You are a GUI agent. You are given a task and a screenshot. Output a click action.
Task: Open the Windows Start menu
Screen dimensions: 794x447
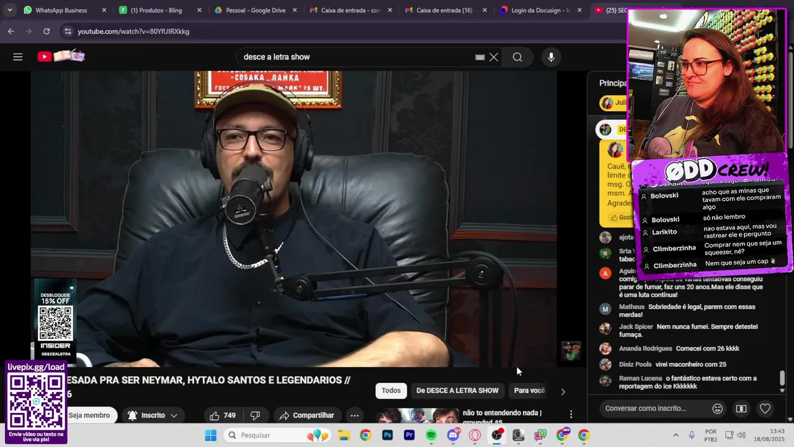(x=211, y=435)
